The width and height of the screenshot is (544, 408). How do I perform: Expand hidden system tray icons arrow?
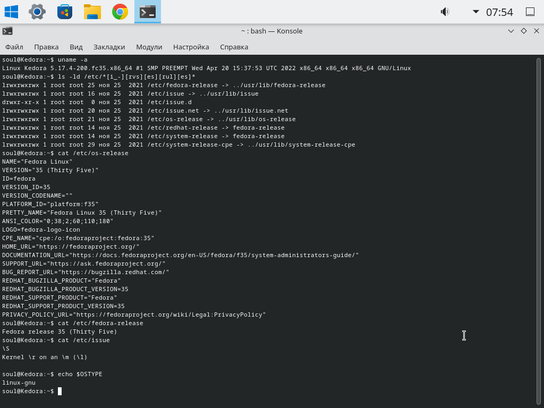476,12
